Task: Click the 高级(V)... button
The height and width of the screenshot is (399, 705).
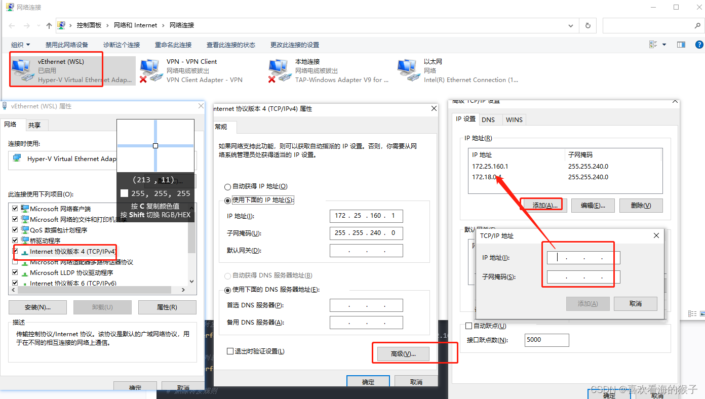Action: pos(403,354)
